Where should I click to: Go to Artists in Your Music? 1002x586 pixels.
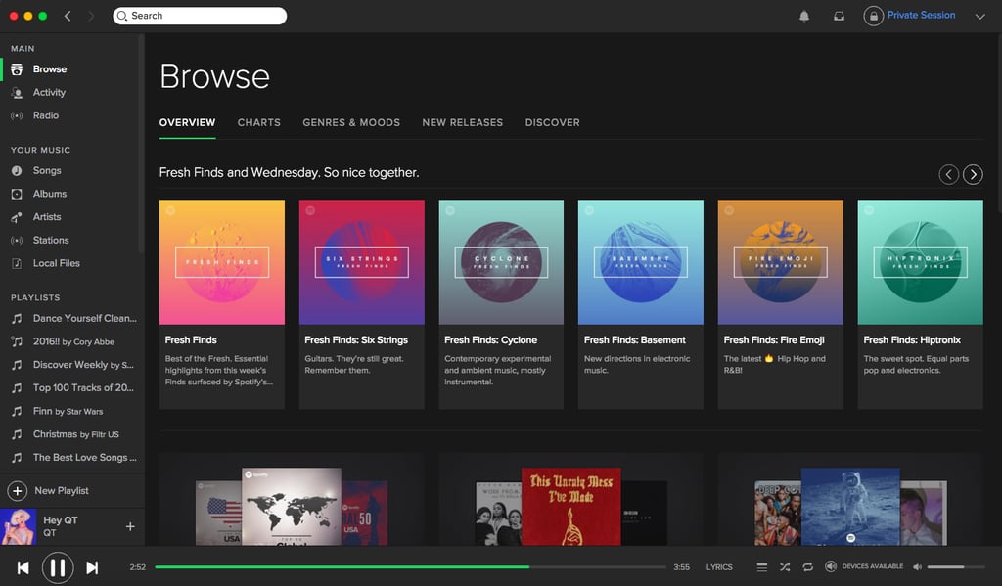pos(47,216)
